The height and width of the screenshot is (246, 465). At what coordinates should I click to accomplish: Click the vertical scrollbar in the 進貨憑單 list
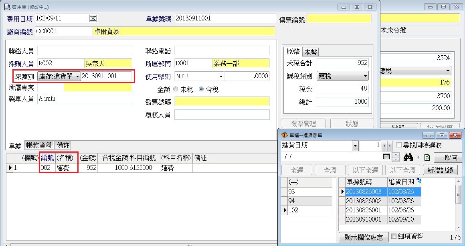(458, 204)
